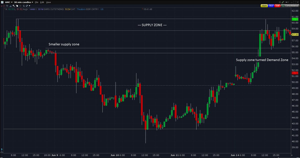Open the settings gear icon
Viewport: 300px width, 158px height.
coord(280,2)
